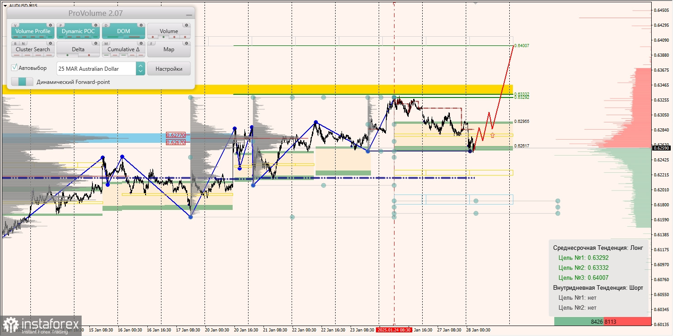
Task: Open Volume Profile gear settings
Action: (x=50, y=25)
